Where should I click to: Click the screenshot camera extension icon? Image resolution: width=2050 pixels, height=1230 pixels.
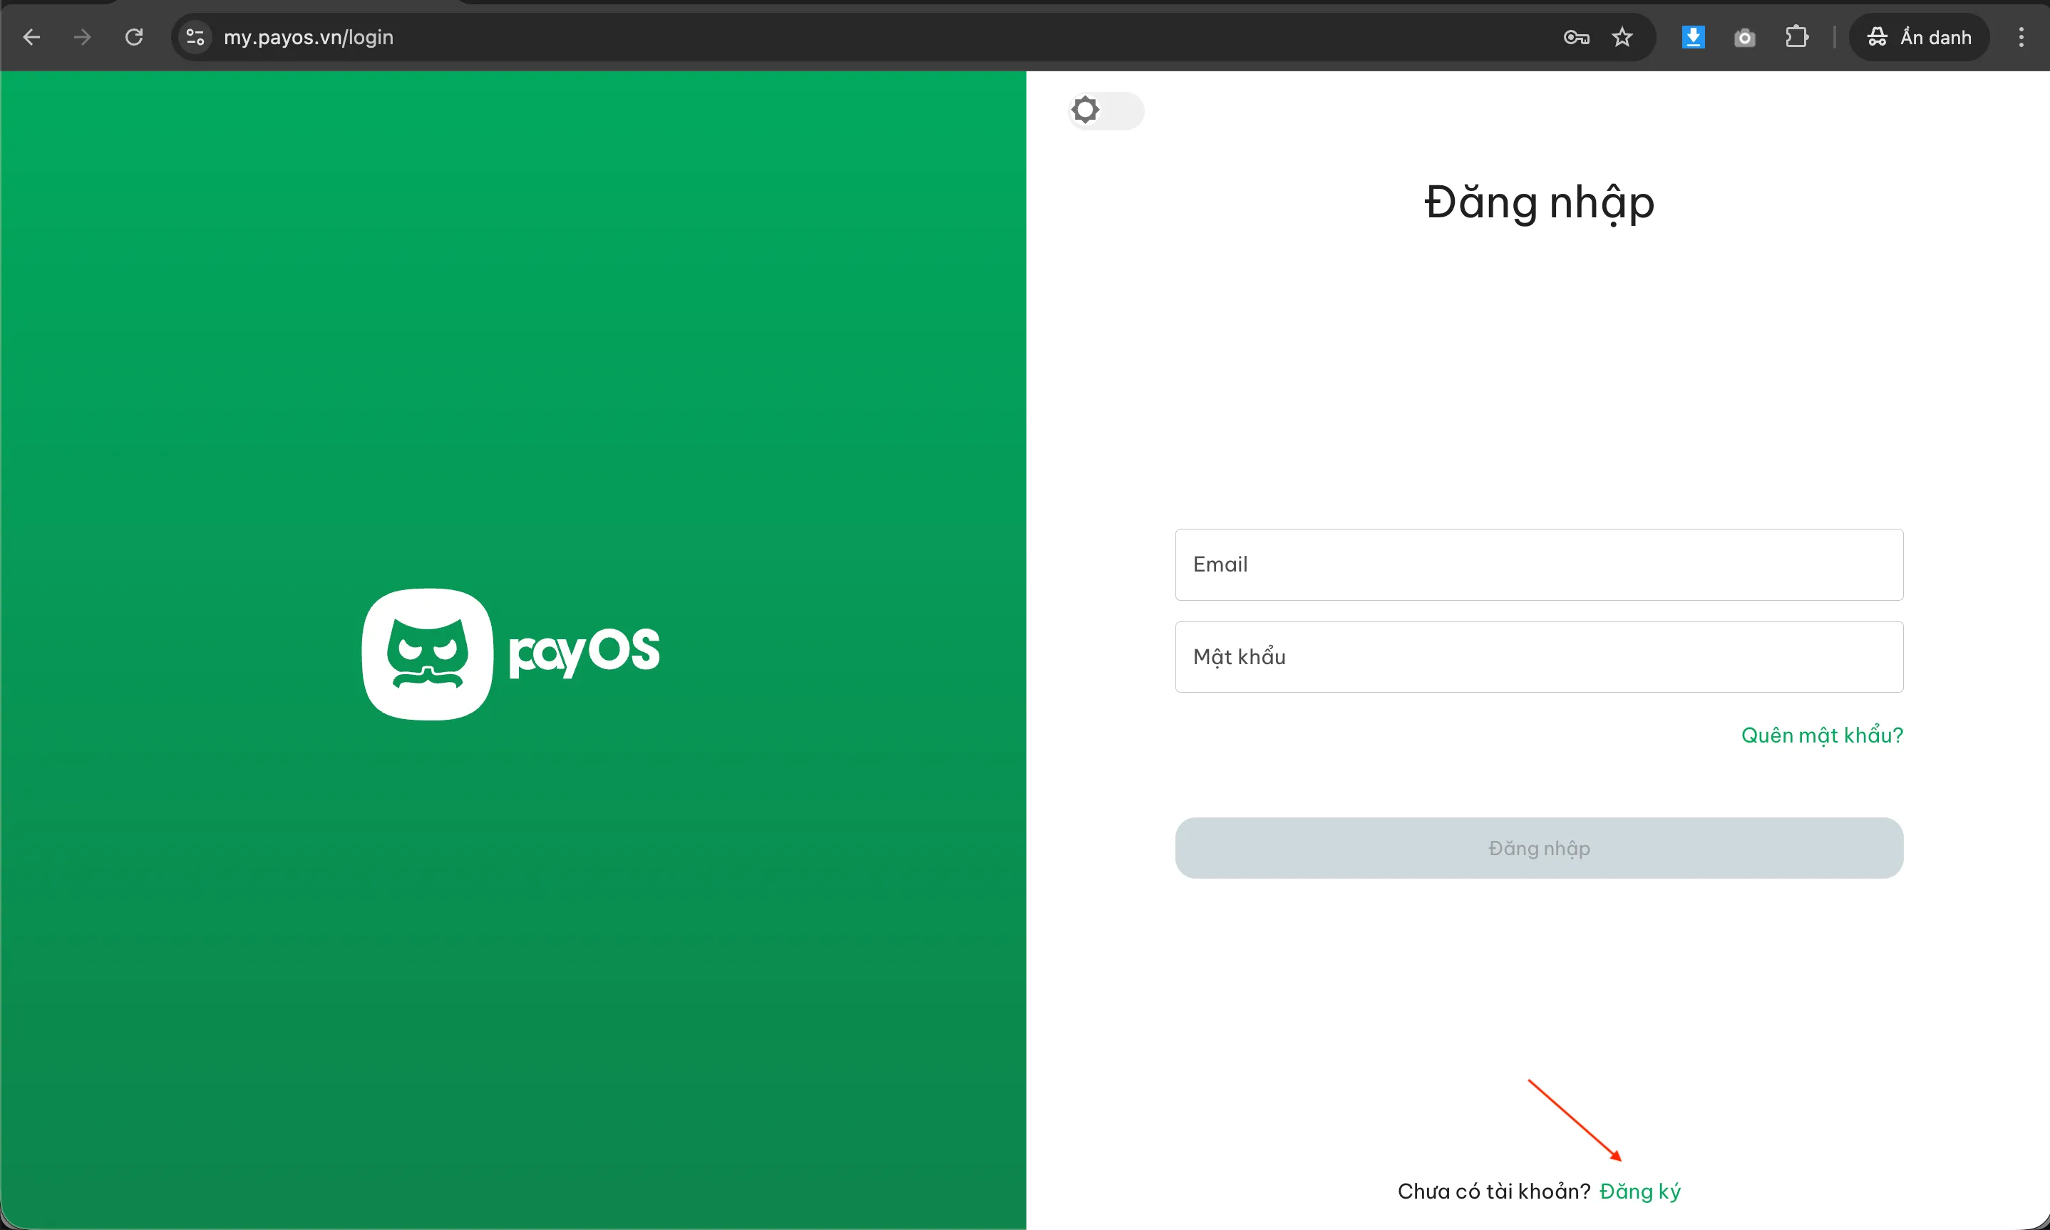click(1744, 37)
